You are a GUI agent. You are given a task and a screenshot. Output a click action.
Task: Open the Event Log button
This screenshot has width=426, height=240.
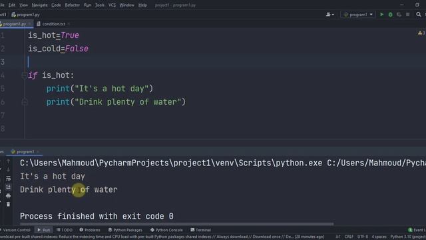click(x=417, y=230)
